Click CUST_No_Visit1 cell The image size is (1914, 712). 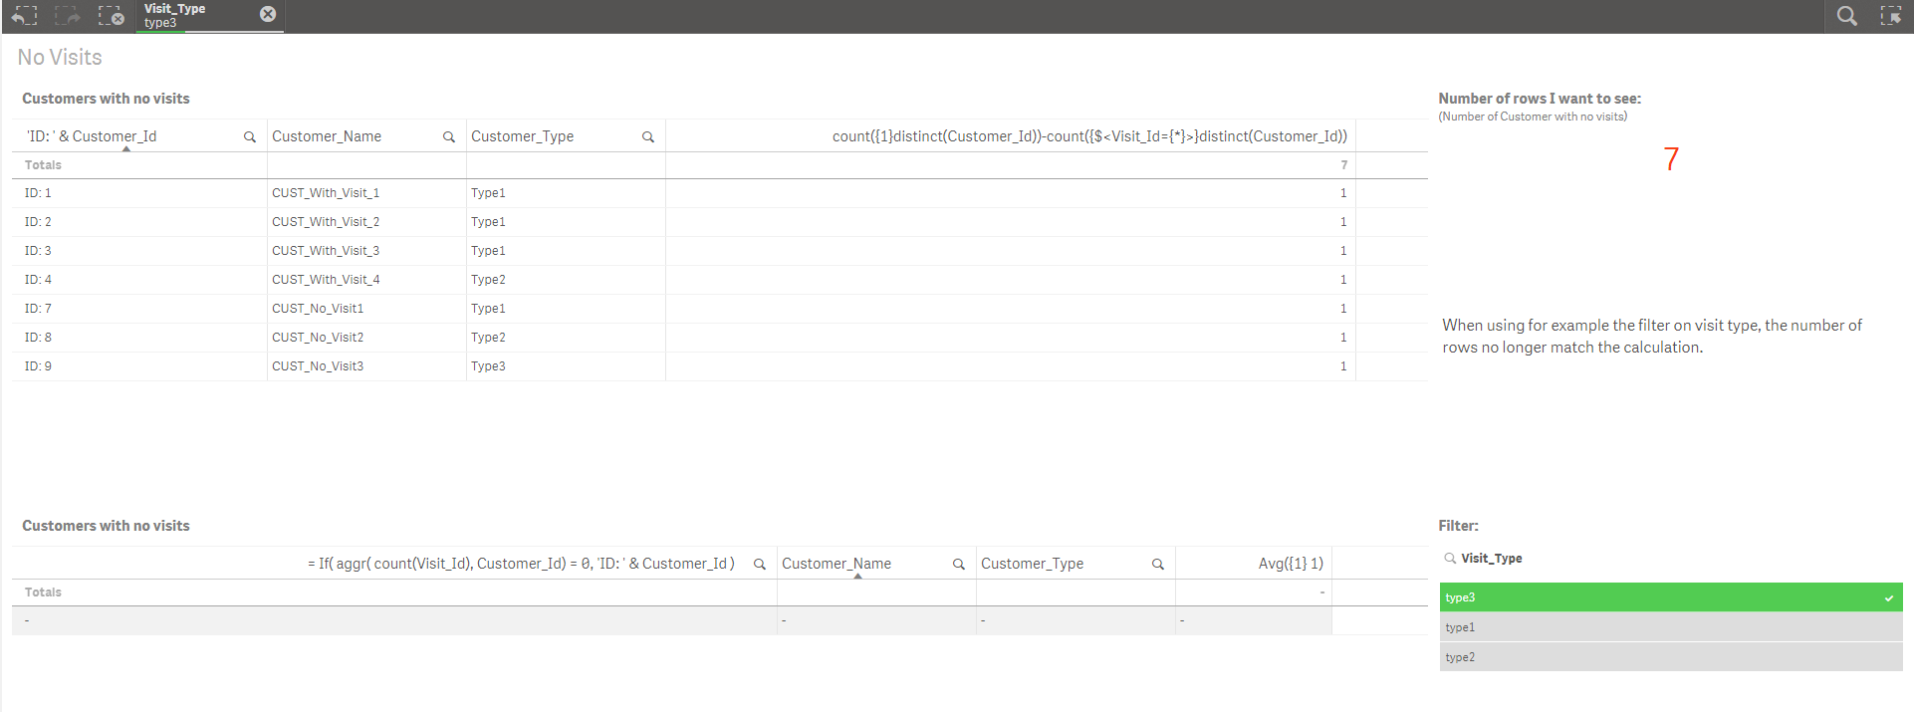(x=366, y=309)
